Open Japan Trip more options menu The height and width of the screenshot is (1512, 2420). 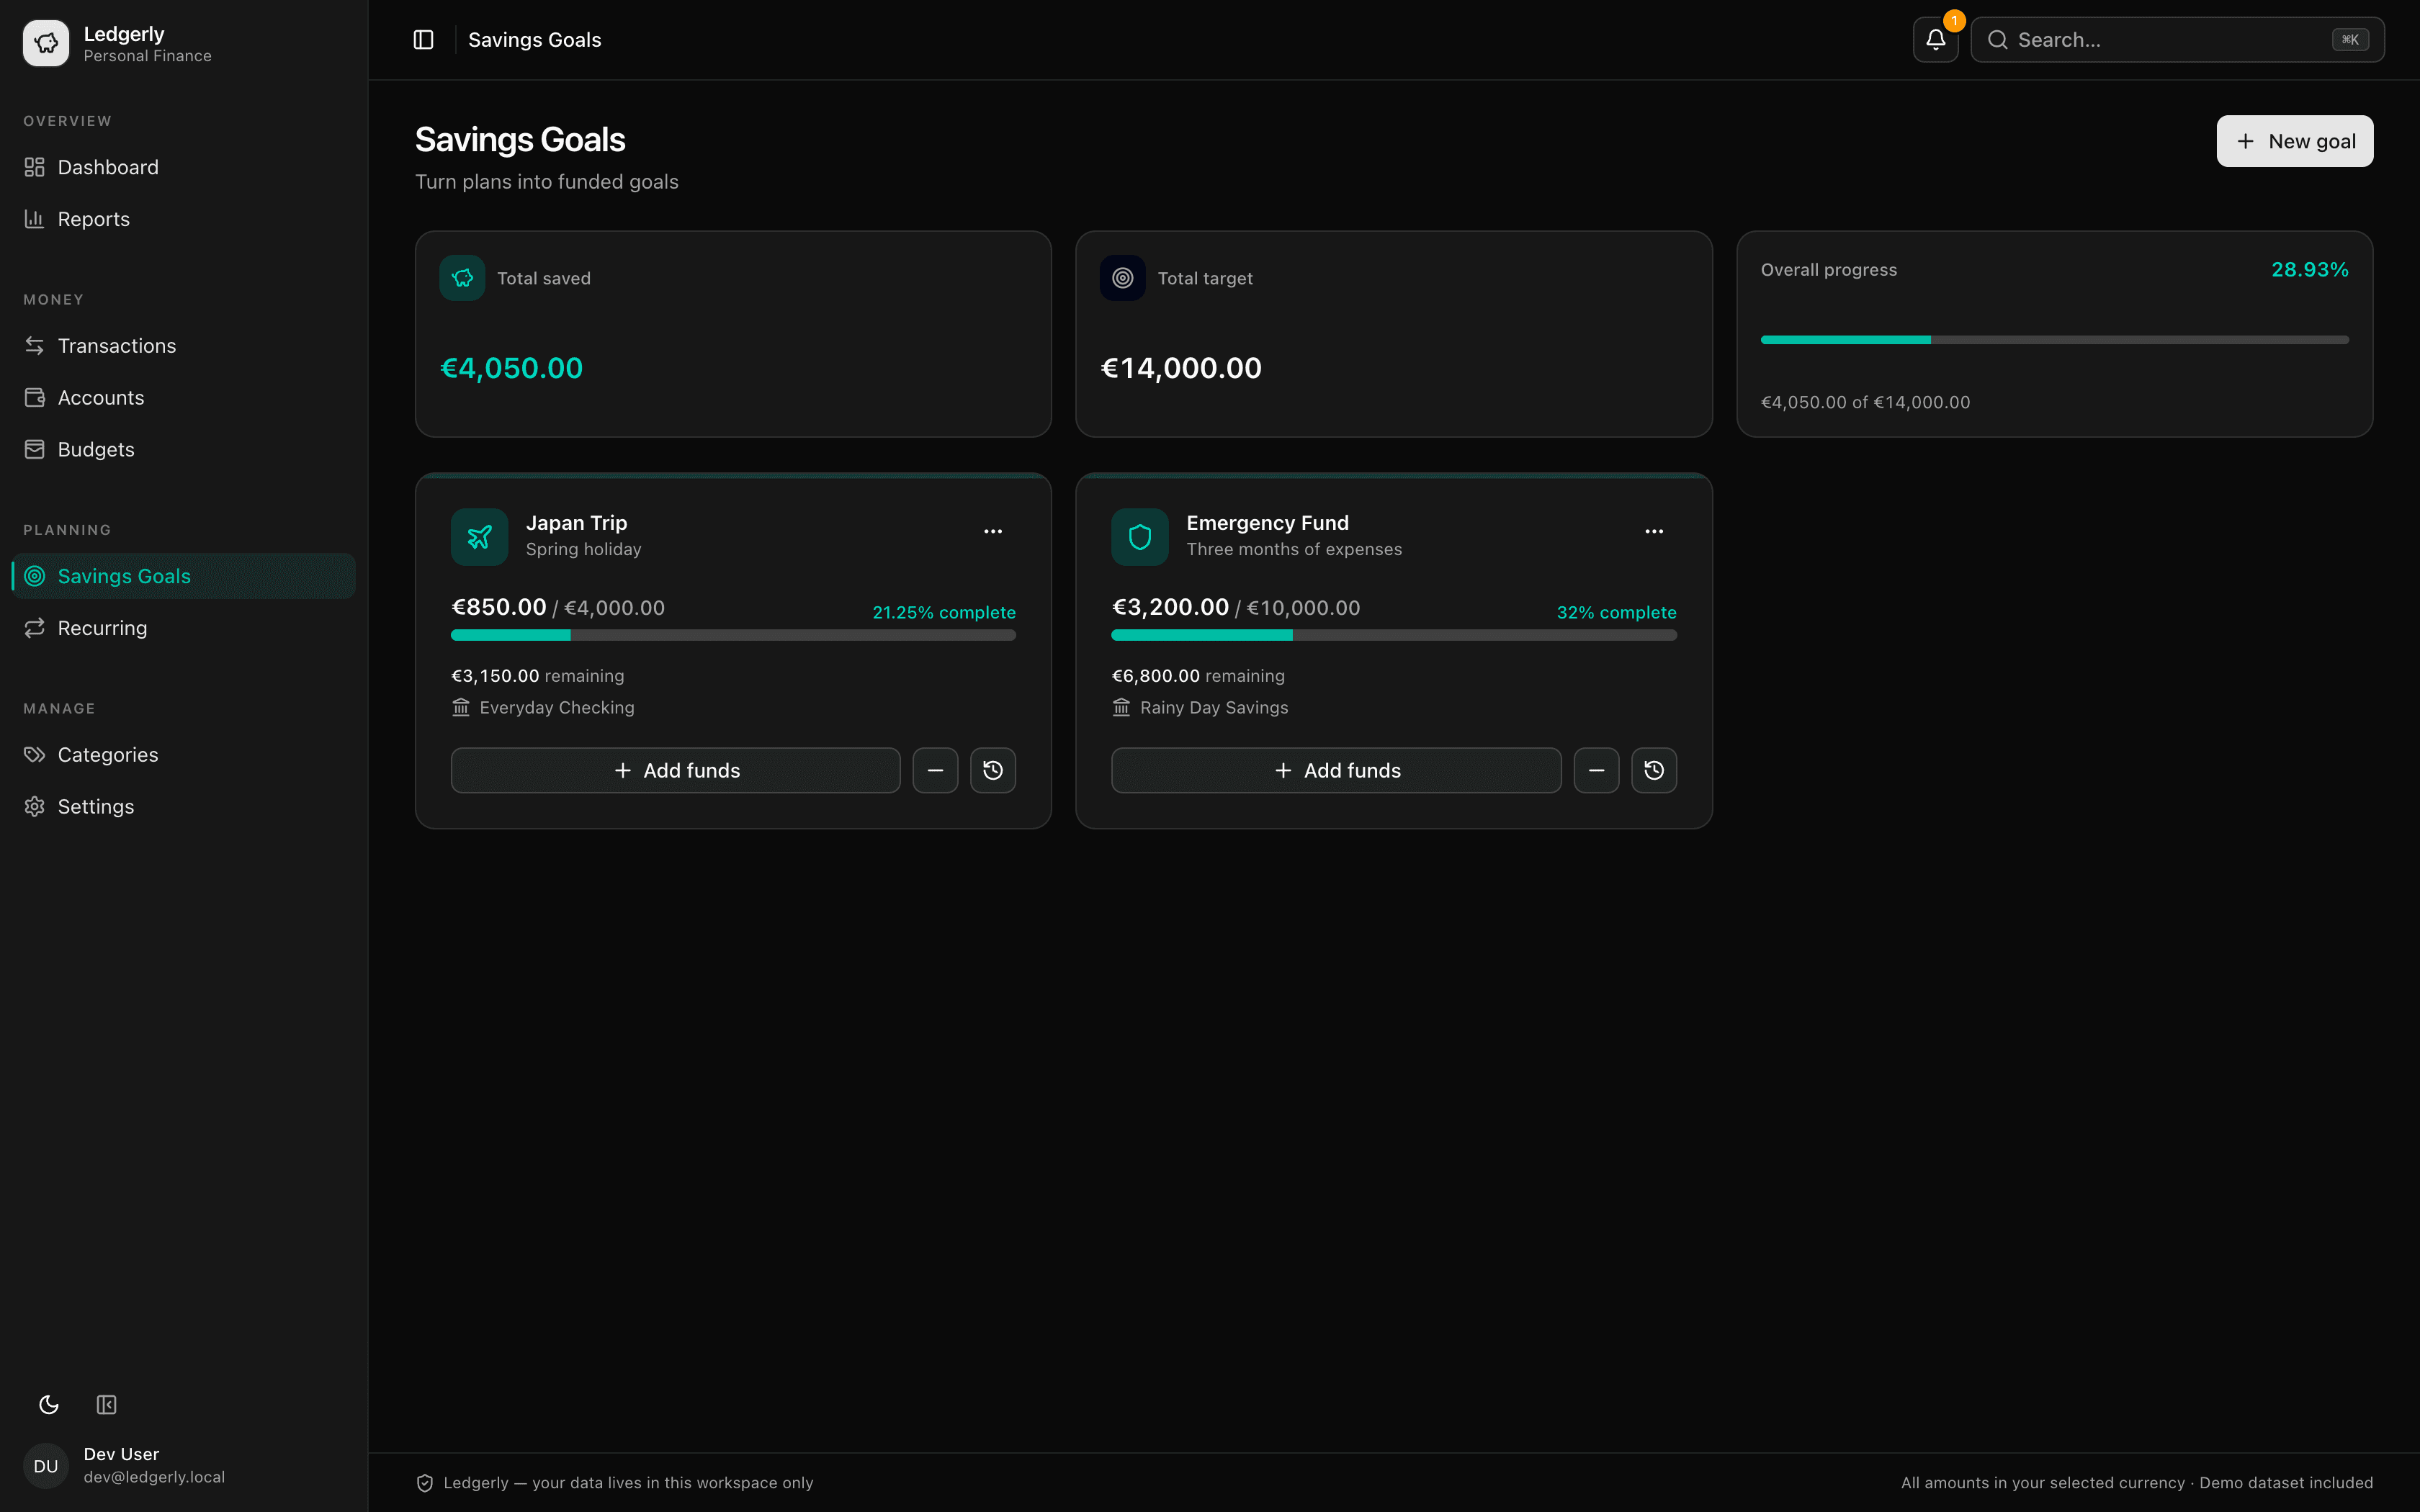[992, 531]
